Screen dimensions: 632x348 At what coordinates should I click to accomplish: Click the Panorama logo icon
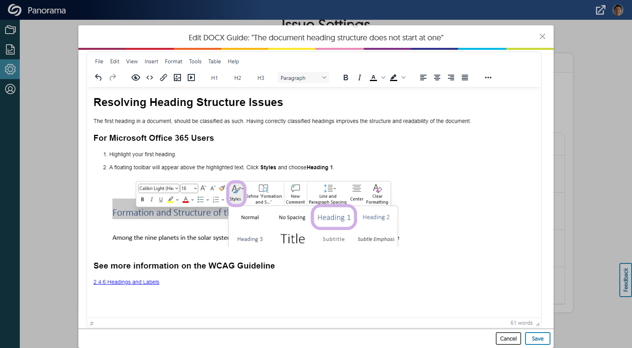[15, 10]
